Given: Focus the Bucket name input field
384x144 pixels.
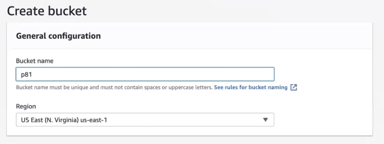Looking at the screenshot, I should [x=145, y=74].
